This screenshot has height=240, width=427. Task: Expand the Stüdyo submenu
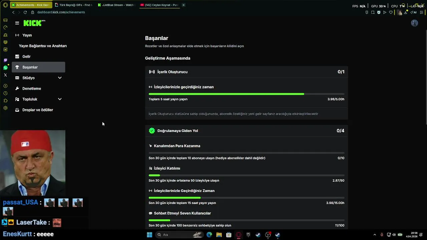pyautogui.click(x=60, y=78)
